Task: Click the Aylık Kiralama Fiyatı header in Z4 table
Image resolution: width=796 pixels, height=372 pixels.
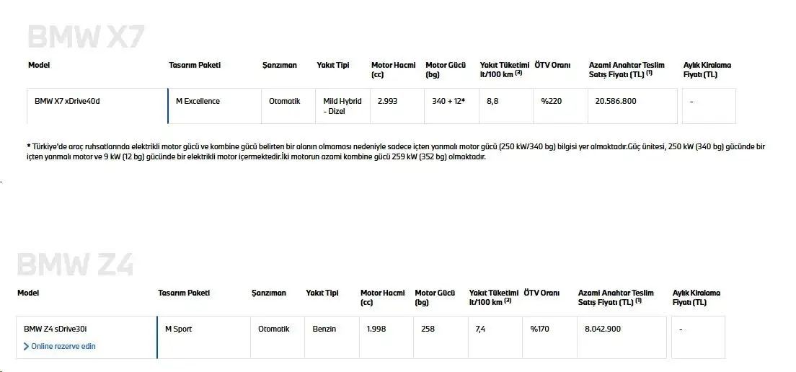Action: tap(696, 298)
